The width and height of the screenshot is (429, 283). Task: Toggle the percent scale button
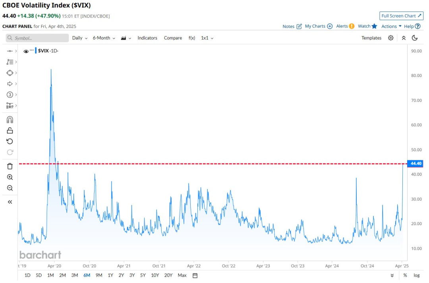pyautogui.click(x=405, y=275)
